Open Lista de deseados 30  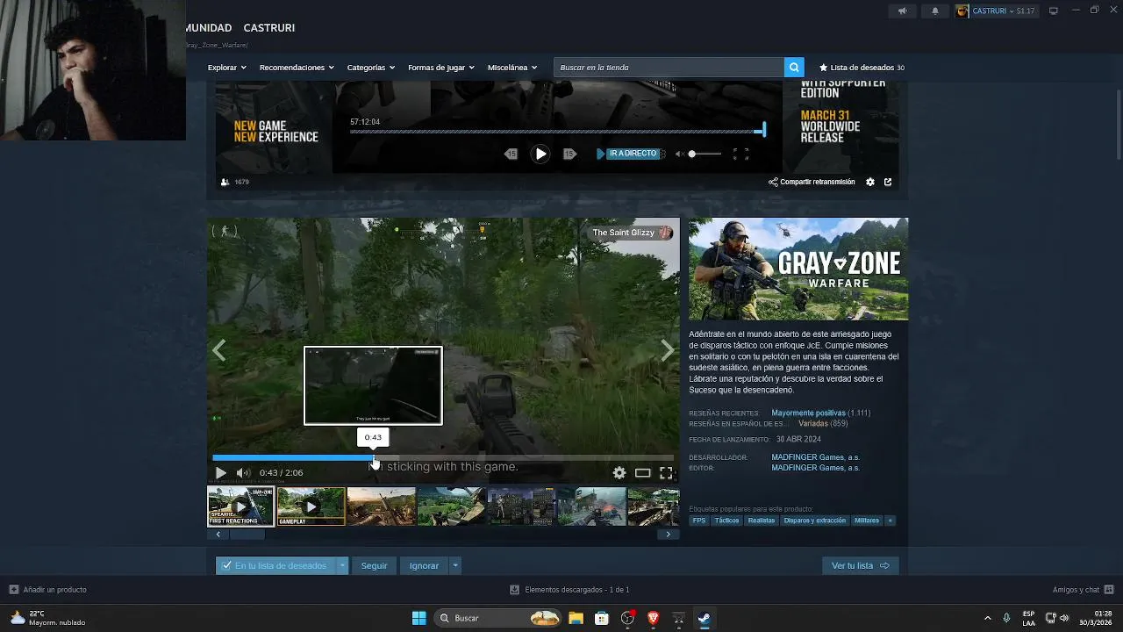862,68
